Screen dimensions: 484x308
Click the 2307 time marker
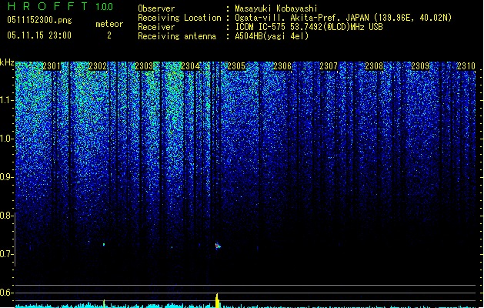point(329,66)
